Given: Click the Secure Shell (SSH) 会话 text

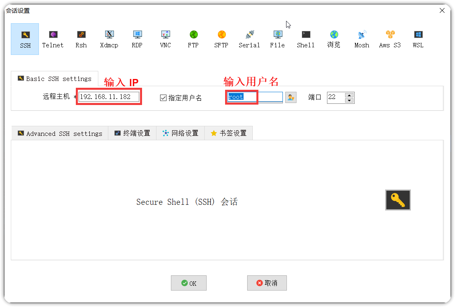Looking at the screenshot, I should click(187, 202).
